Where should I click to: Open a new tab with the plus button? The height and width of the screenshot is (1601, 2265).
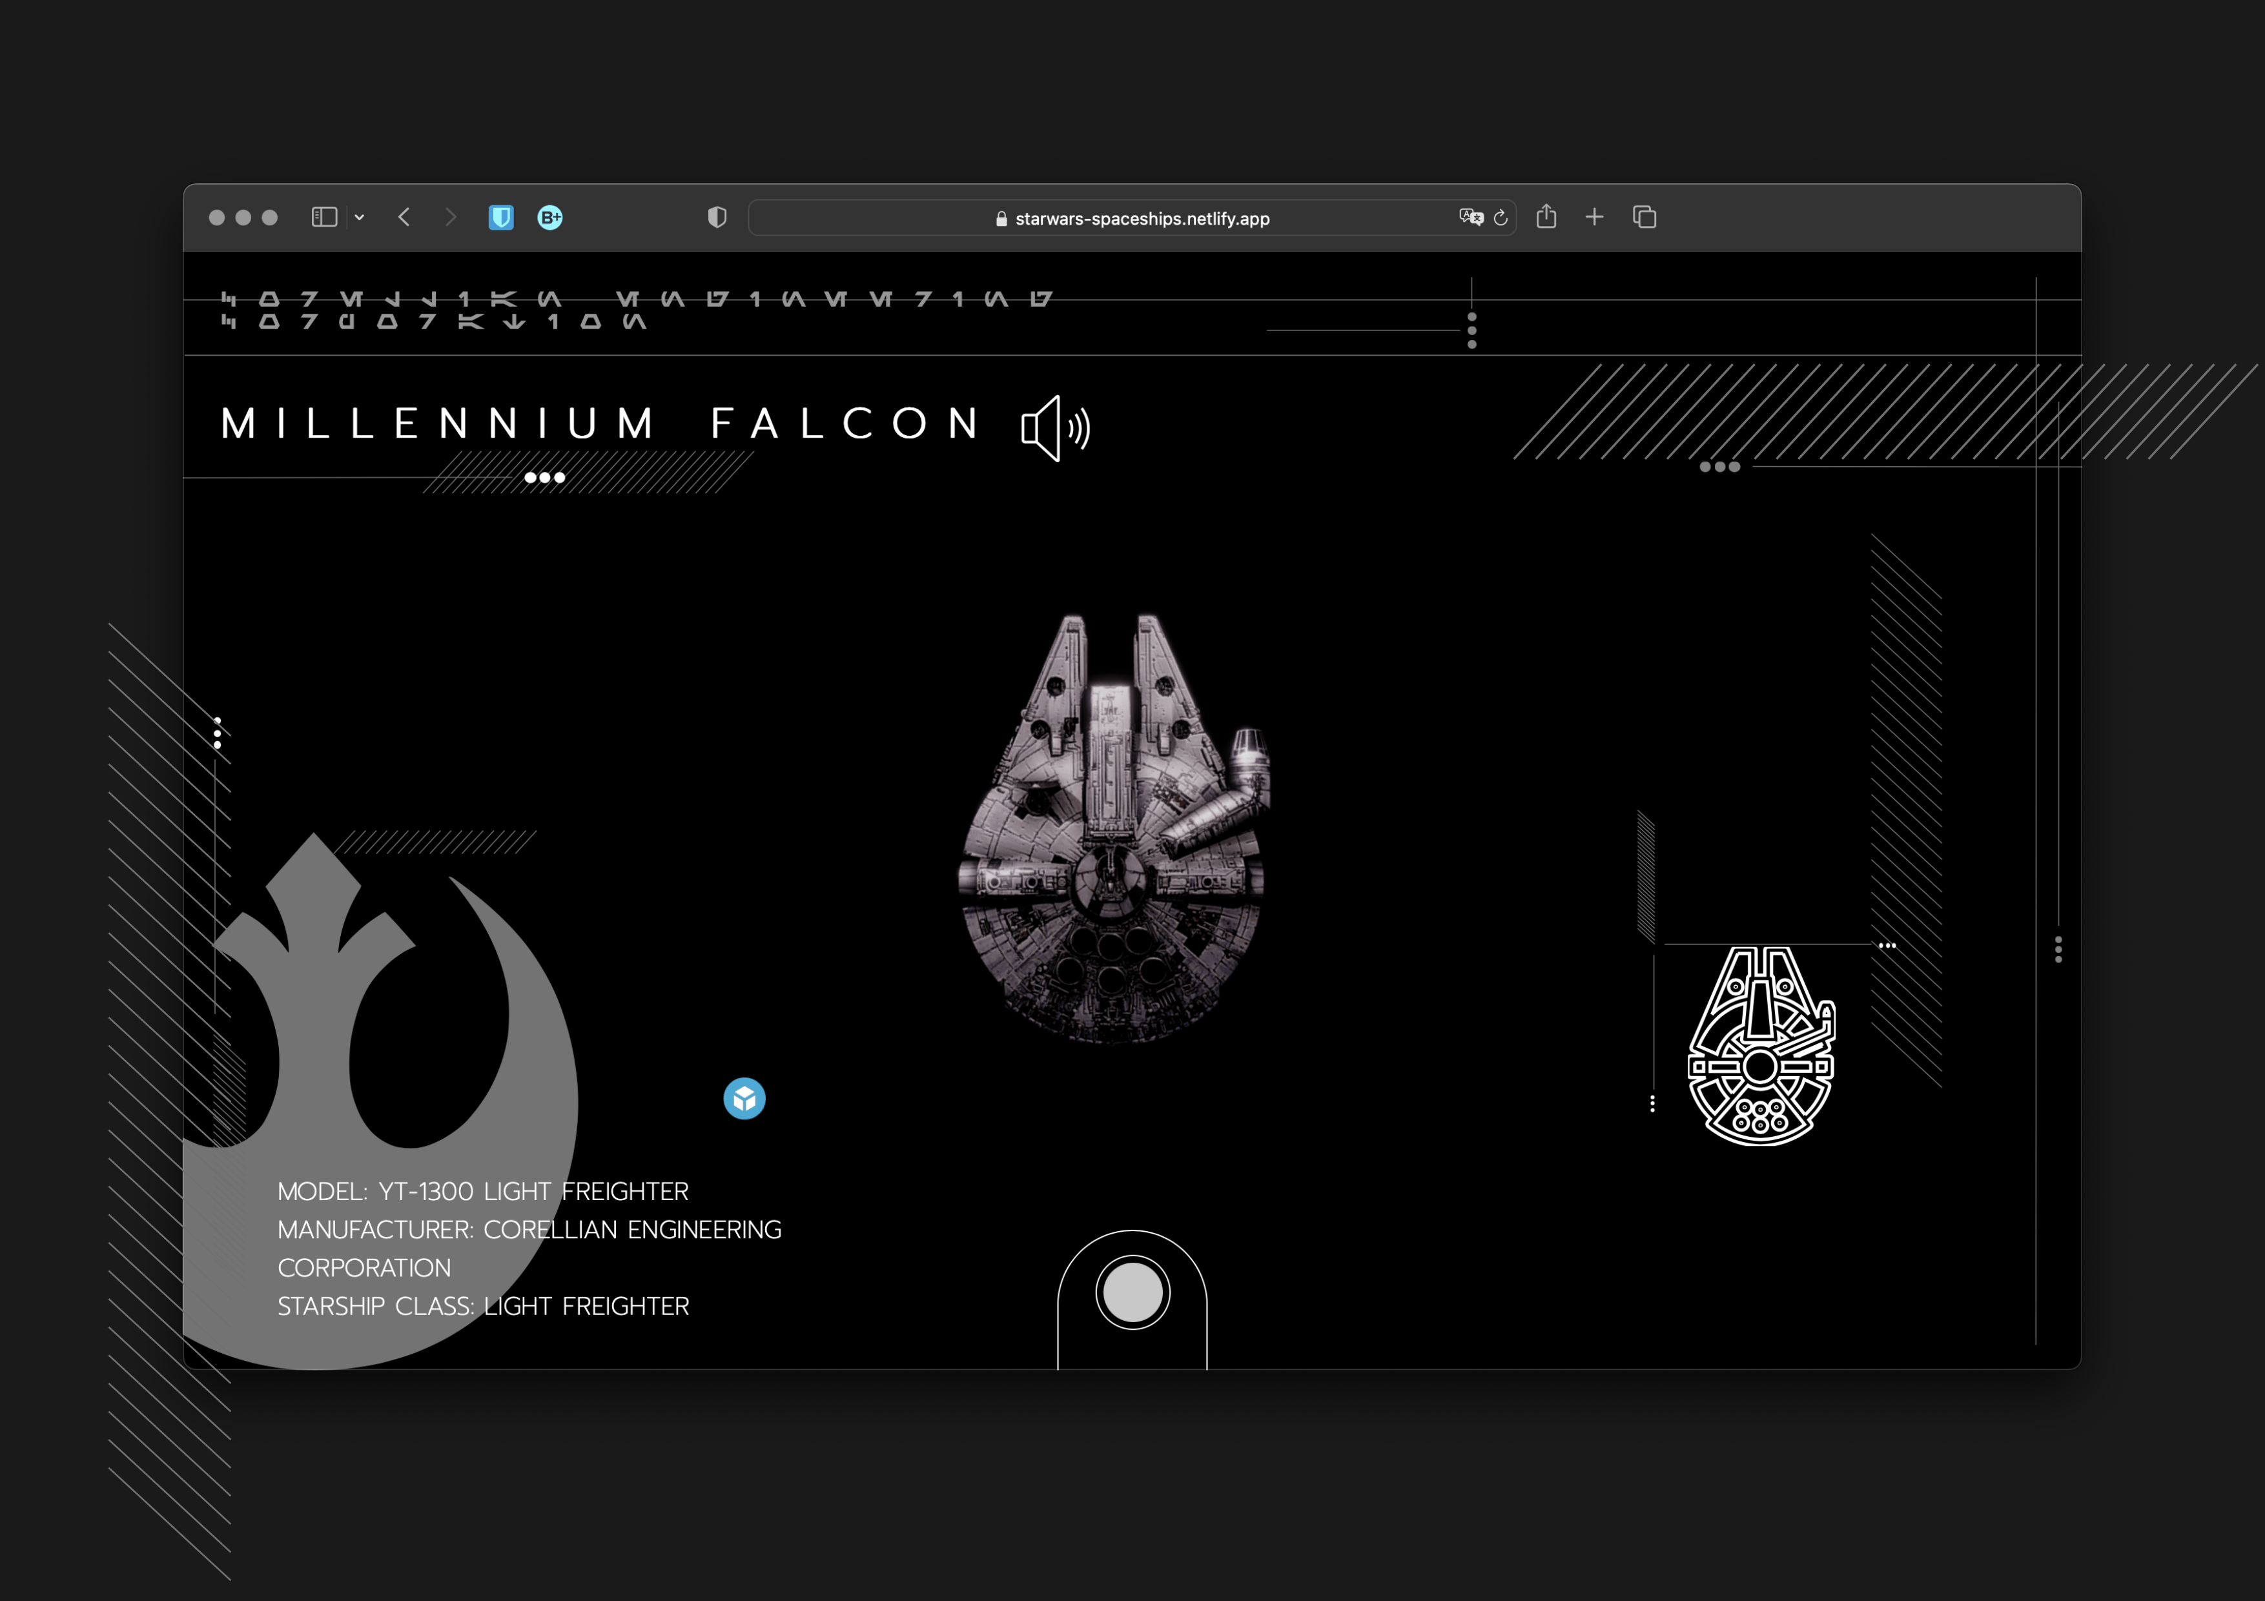[1594, 217]
